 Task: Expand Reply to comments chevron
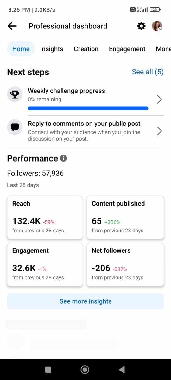160,131
